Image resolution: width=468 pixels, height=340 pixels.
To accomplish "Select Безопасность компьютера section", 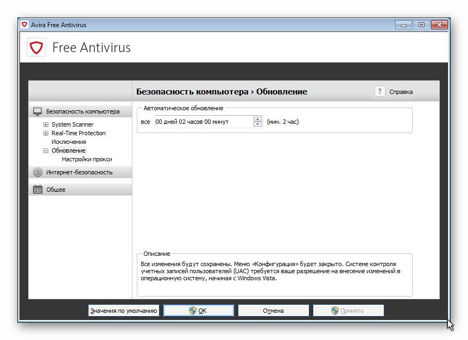I will point(80,111).
